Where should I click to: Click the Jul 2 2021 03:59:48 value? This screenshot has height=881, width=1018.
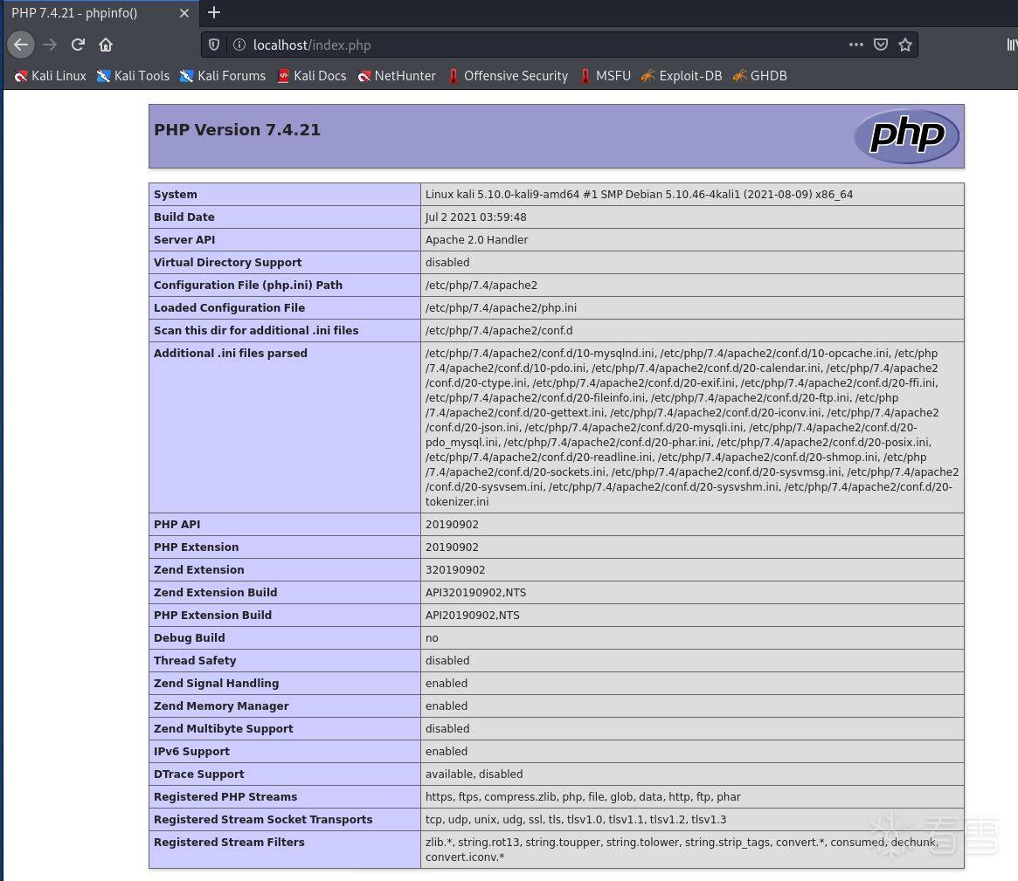[x=476, y=217]
